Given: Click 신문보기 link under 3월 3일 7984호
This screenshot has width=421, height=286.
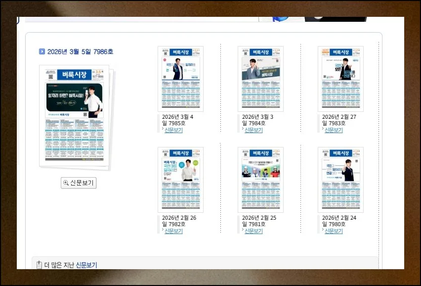Looking at the screenshot, I should pyautogui.click(x=253, y=130).
